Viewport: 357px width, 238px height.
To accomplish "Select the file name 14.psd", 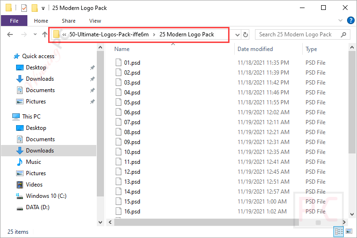I will pos(132,192).
